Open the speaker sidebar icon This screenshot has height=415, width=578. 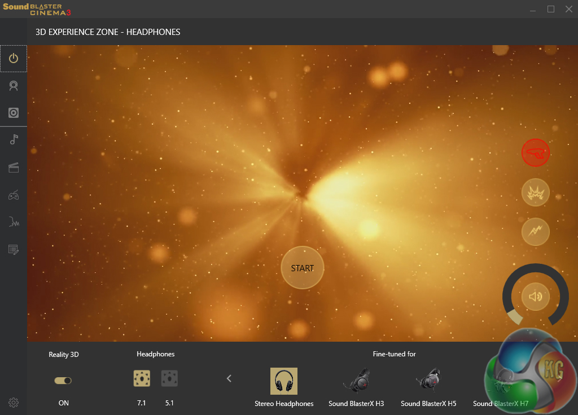pos(14,113)
